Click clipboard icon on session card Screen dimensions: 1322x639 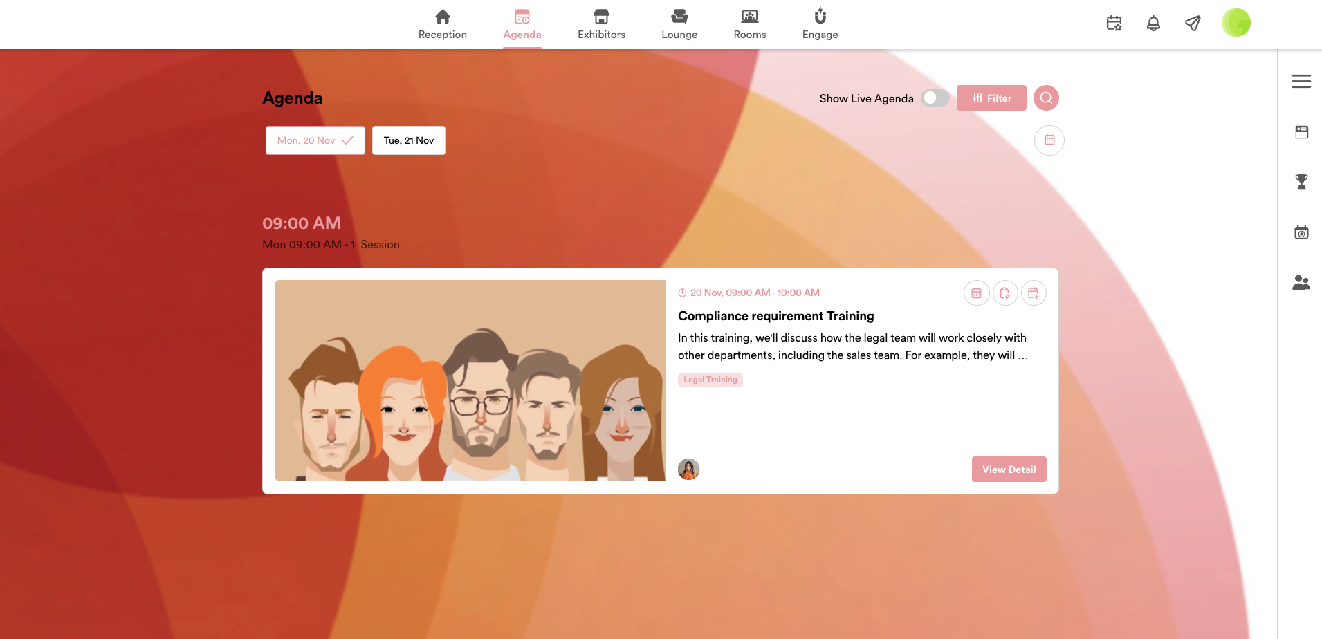click(1005, 293)
